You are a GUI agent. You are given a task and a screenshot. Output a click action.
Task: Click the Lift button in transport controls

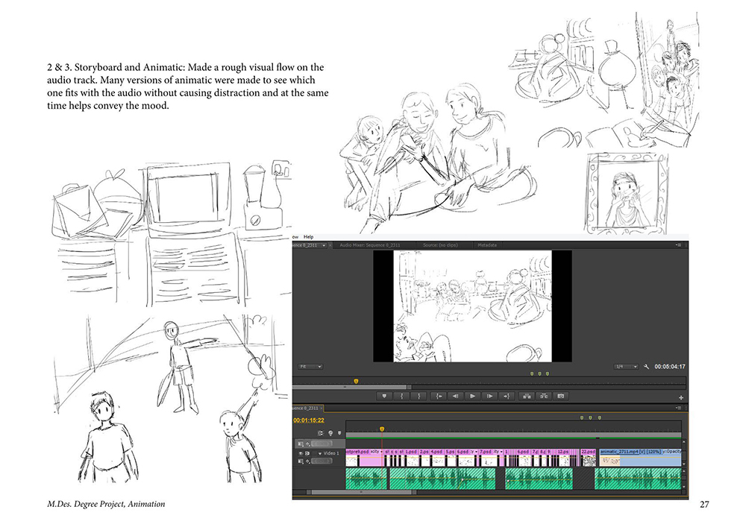[x=526, y=396]
